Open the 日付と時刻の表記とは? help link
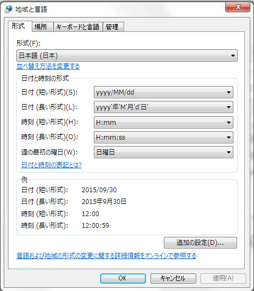 (51, 165)
